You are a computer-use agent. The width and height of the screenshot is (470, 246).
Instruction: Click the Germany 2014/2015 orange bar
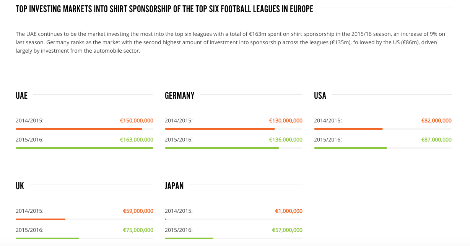220,129
